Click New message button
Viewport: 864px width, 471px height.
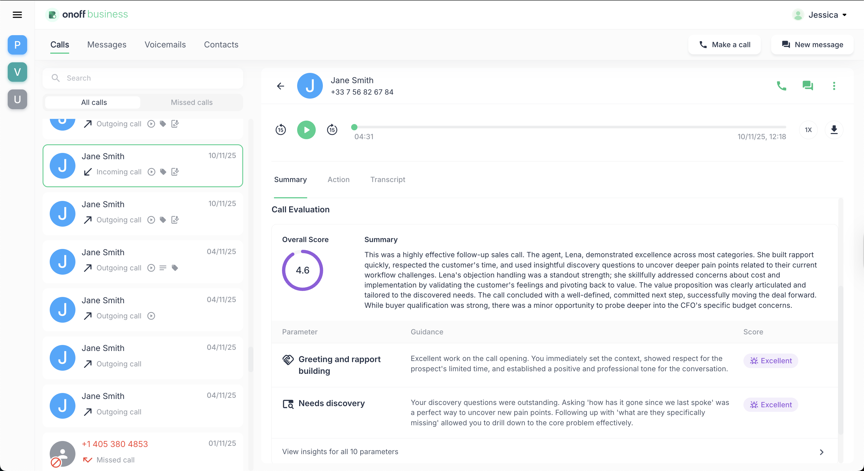coord(812,45)
